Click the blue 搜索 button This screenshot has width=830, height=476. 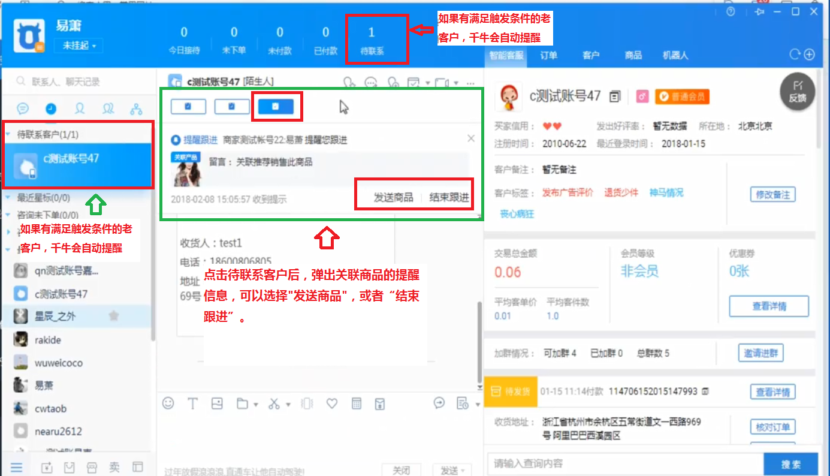pyautogui.click(x=791, y=464)
